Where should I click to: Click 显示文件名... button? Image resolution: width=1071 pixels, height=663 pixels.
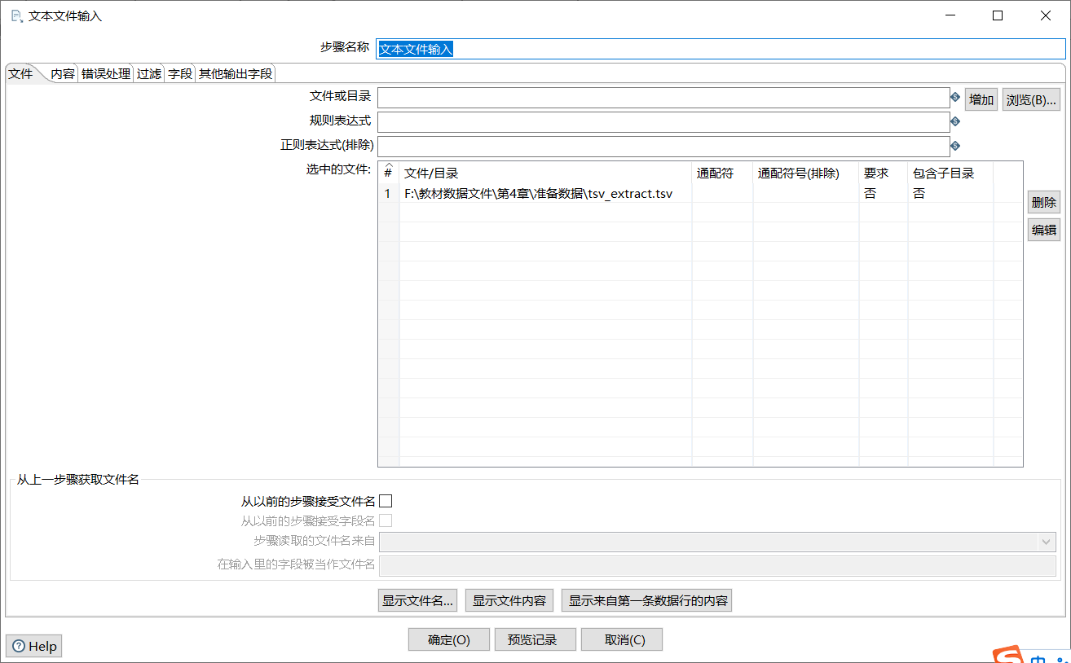coord(418,600)
